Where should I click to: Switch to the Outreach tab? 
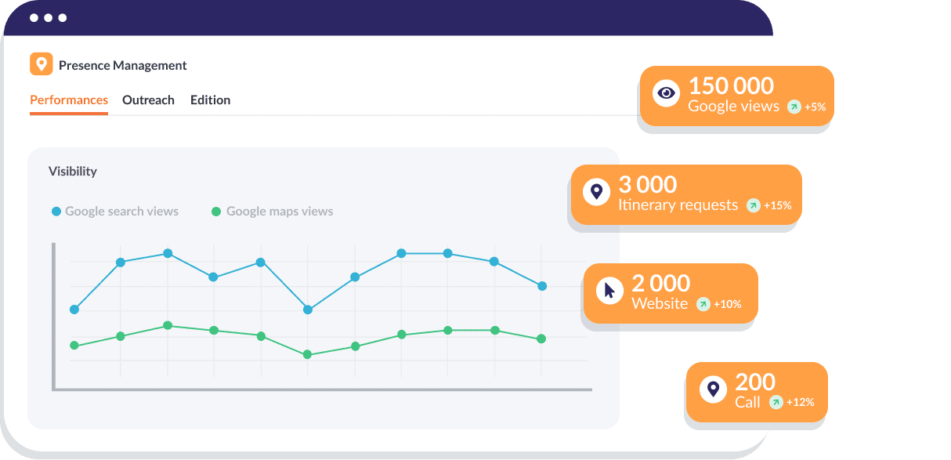[x=148, y=100]
